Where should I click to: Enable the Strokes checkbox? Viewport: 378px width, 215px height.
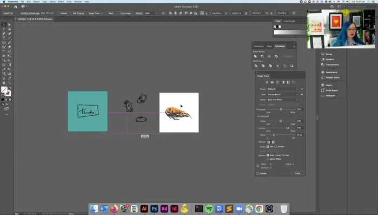click(x=276, y=146)
